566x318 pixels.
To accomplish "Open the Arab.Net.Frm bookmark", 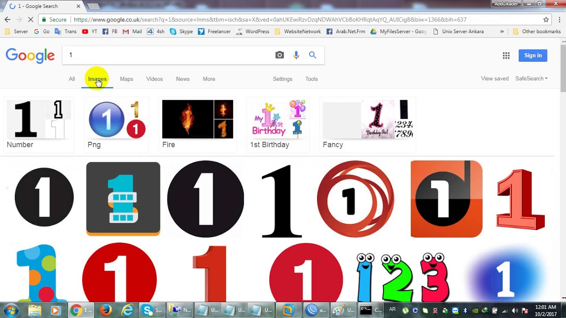I will pyautogui.click(x=346, y=32).
